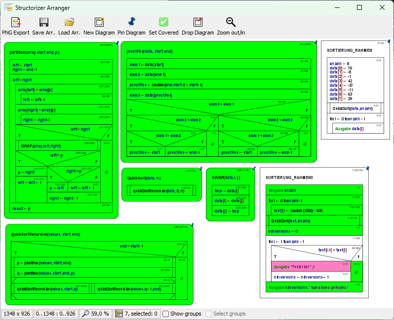Click the 'Eingabe anzahl' input element
This screenshot has height=320, width=394.
click(314, 190)
